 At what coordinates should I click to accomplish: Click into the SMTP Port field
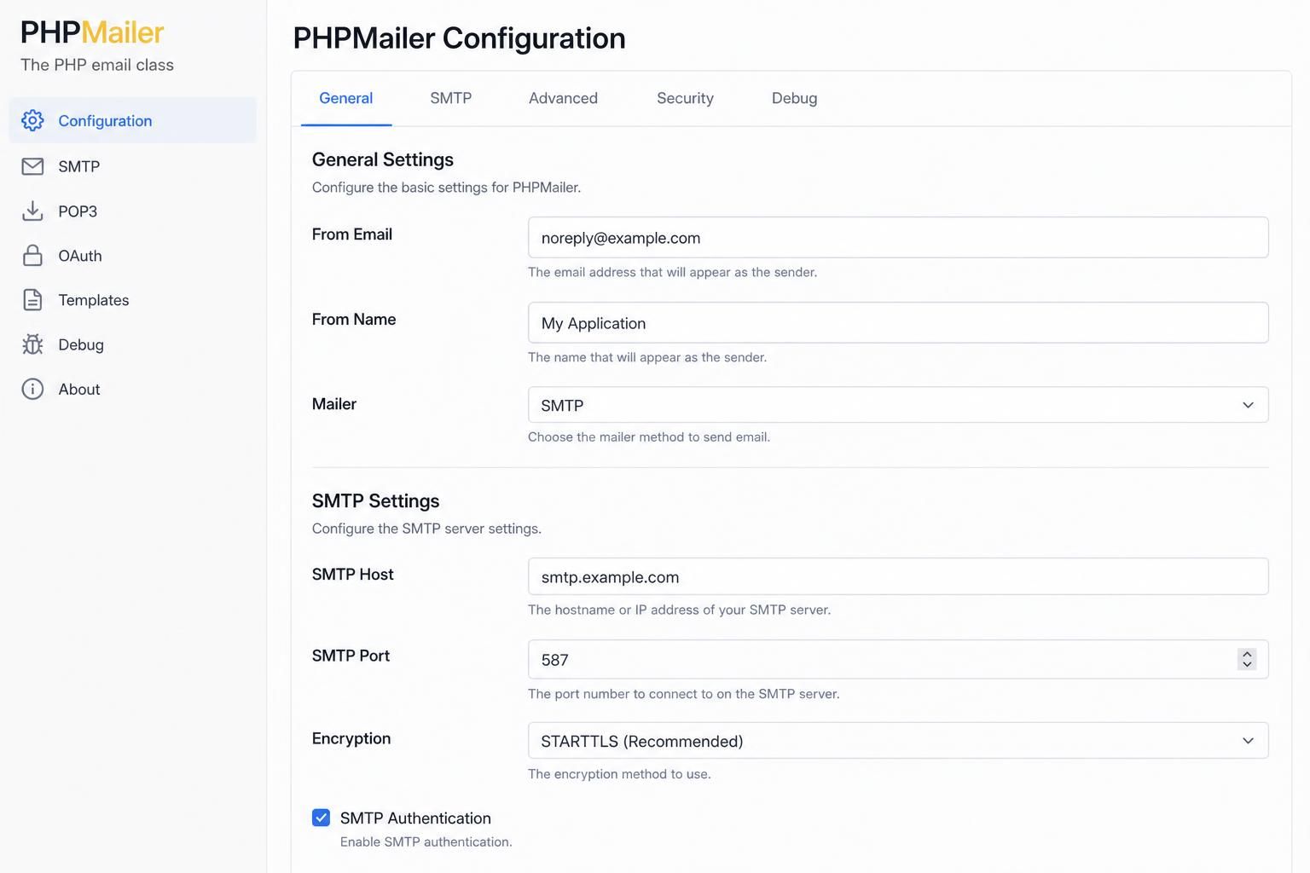click(x=898, y=659)
